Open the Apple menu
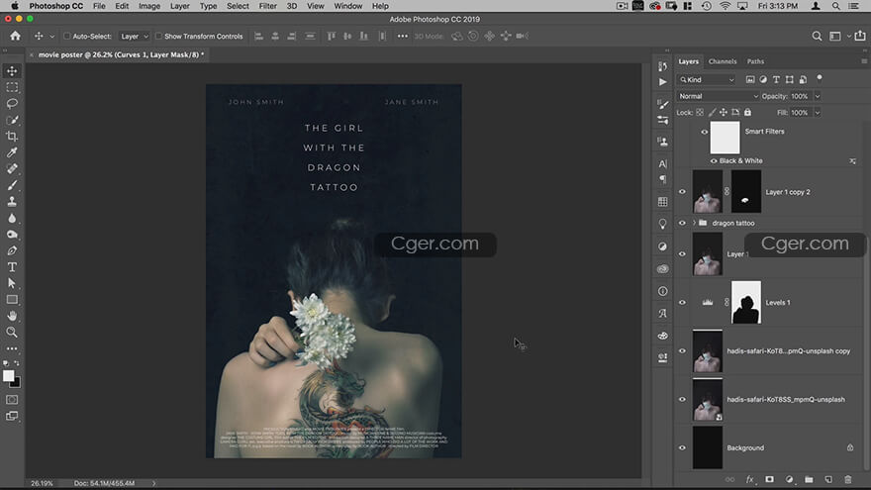Image resolution: width=871 pixels, height=490 pixels. pyautogui.click(x=15, y=6)
